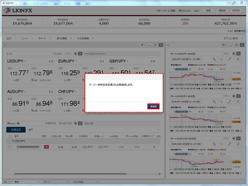Click 全展開切替 in position panel
Image resolution: width=248 pixels, height=186 pixels.
click(50, 123)
